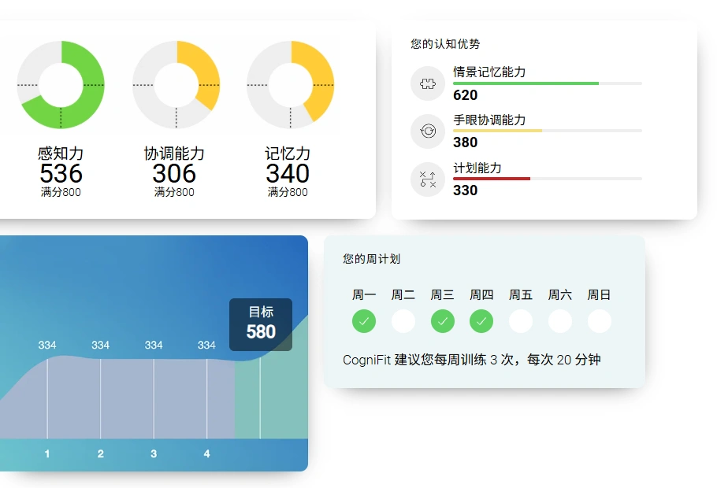Toggle the 周四 training checkmark
The image size is (717, 488).
point(481,321)
